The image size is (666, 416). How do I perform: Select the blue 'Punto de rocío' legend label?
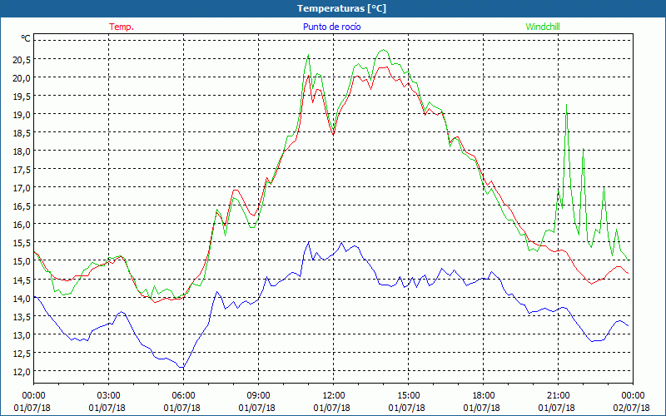click(x=331, y=27)
